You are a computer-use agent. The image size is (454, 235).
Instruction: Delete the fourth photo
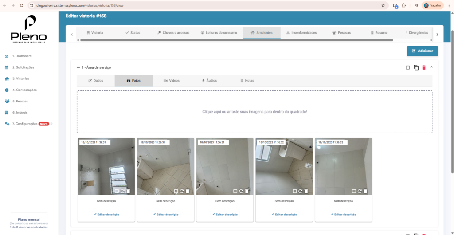306,191
